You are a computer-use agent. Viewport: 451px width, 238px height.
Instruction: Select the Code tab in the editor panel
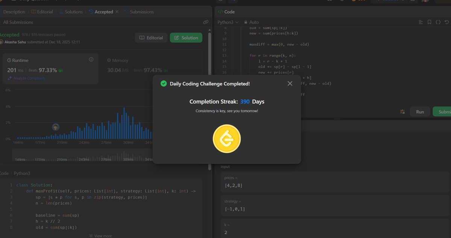click(226, 12)
